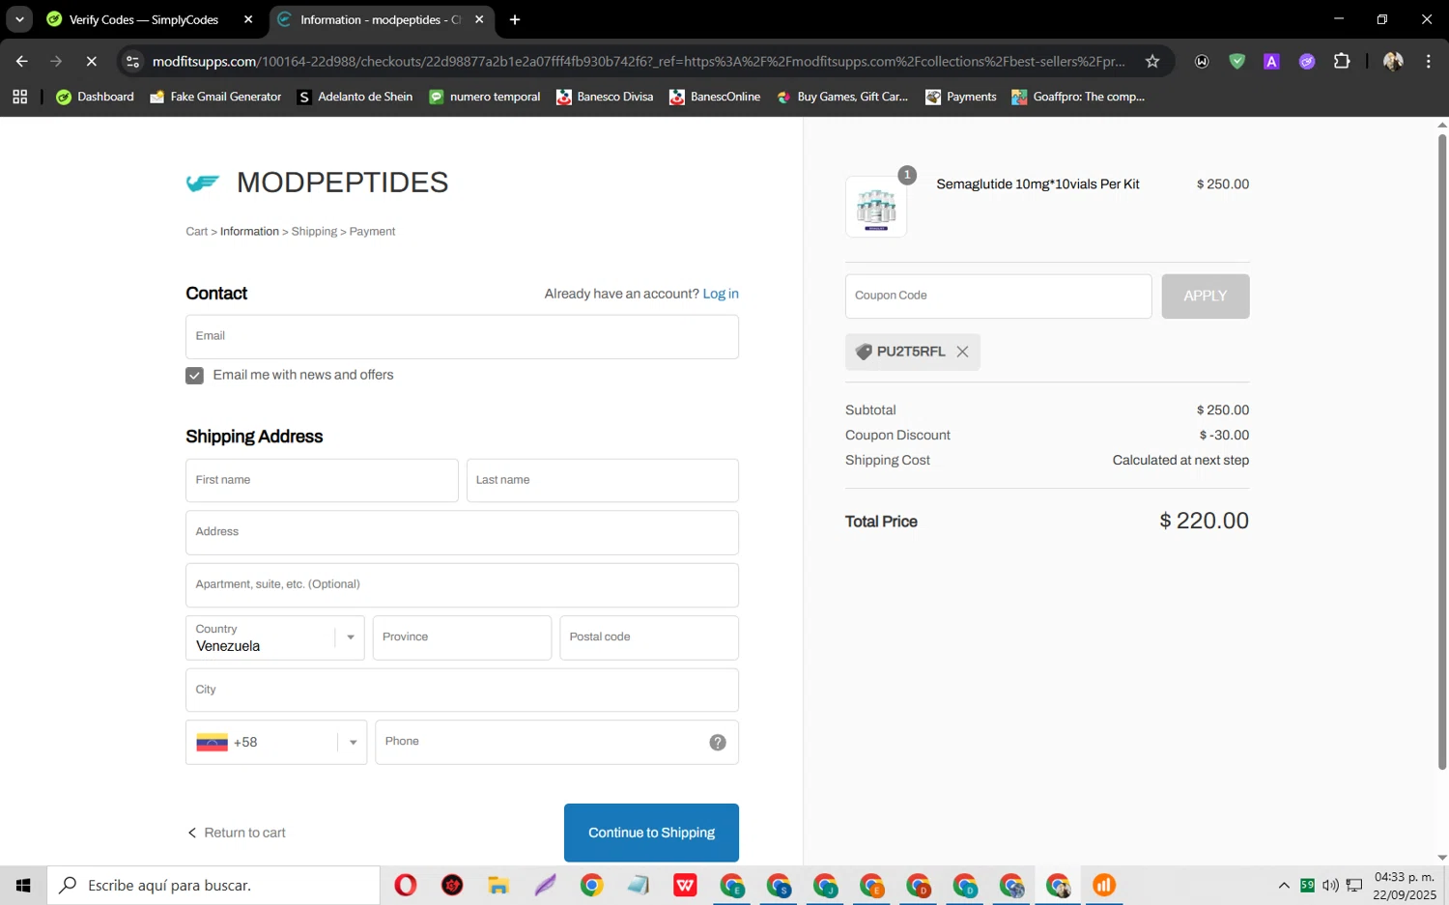
Task: Go back to previous page
Action: pyautogui.click(x=21, y=61)
